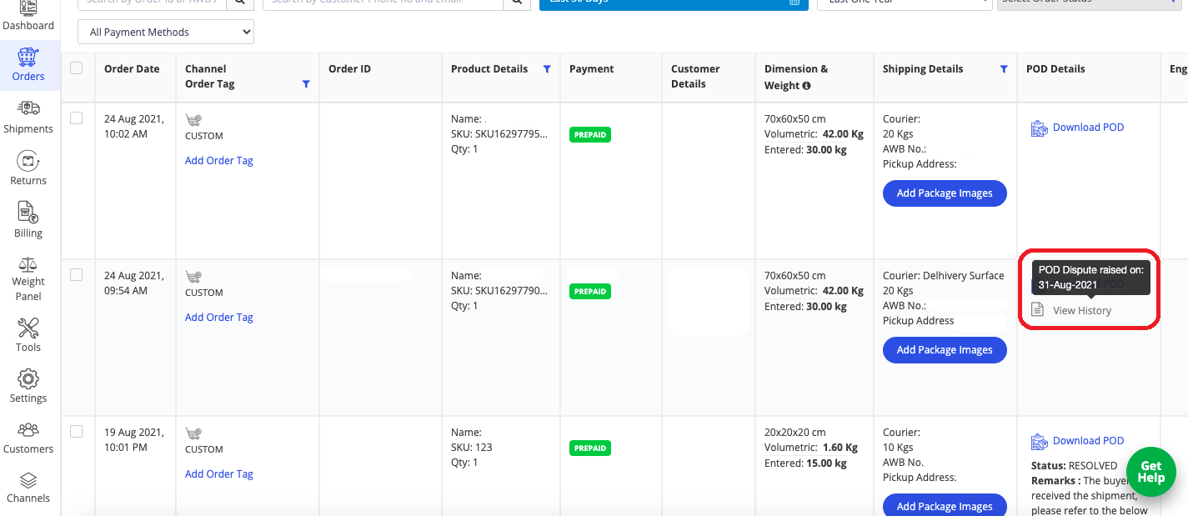Viewport: 1188px width, 516px height.
Task: Click the PREPAID badge of the 09:54 AM order
Action: (x=590, y=292)
